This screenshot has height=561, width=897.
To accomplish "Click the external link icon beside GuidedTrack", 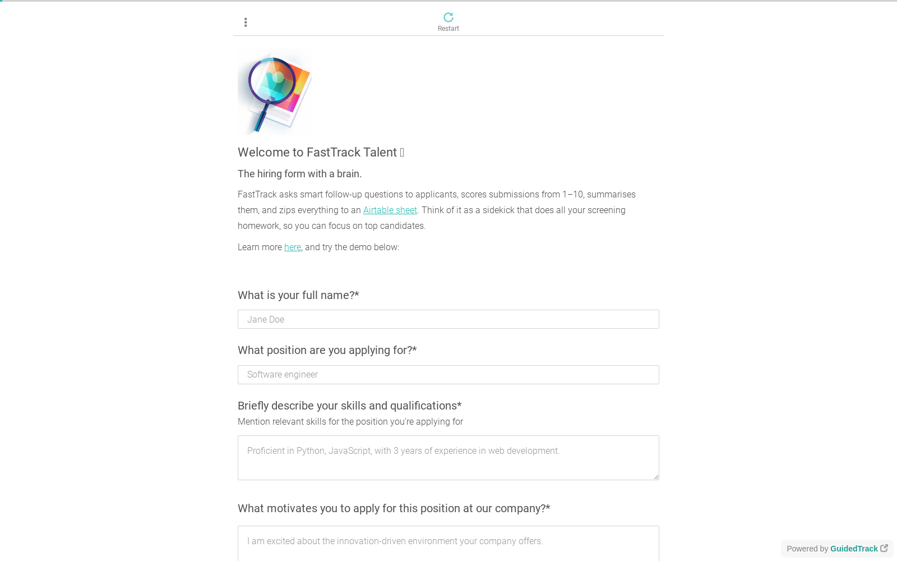I will (884, 548).
